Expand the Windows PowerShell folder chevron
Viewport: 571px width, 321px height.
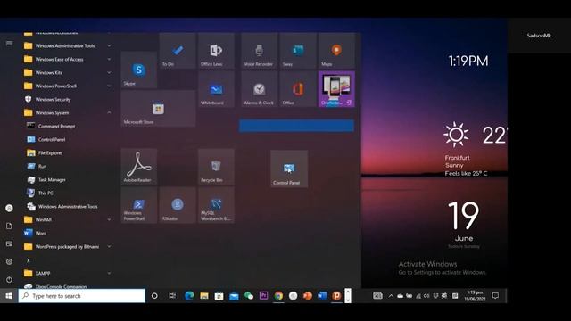109,86
